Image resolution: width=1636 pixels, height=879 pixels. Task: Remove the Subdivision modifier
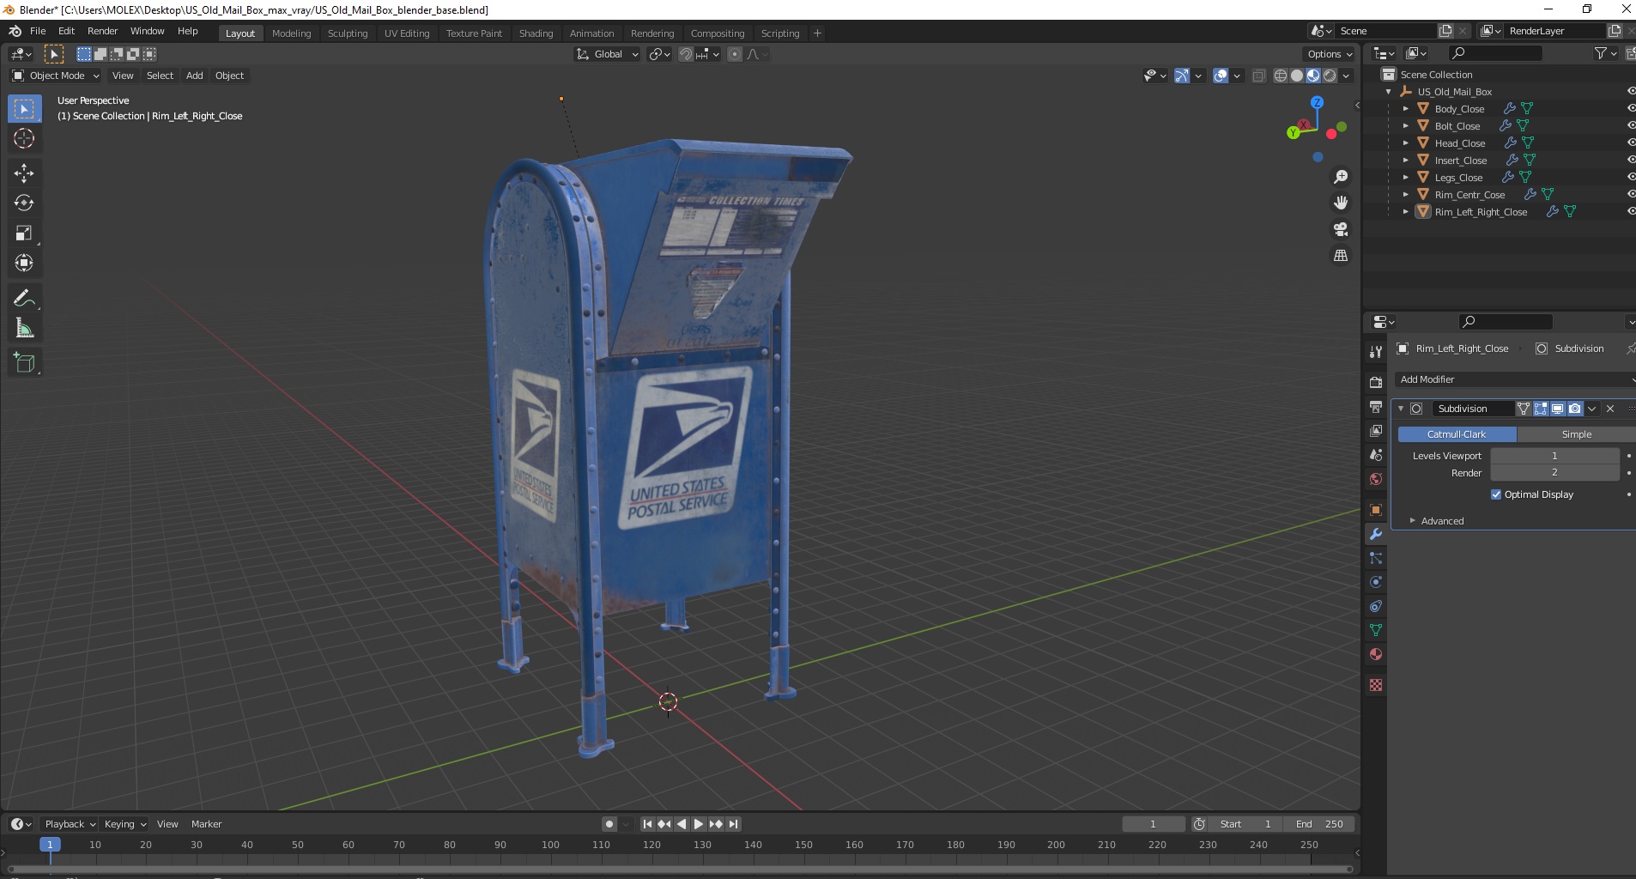[1610, 409]
